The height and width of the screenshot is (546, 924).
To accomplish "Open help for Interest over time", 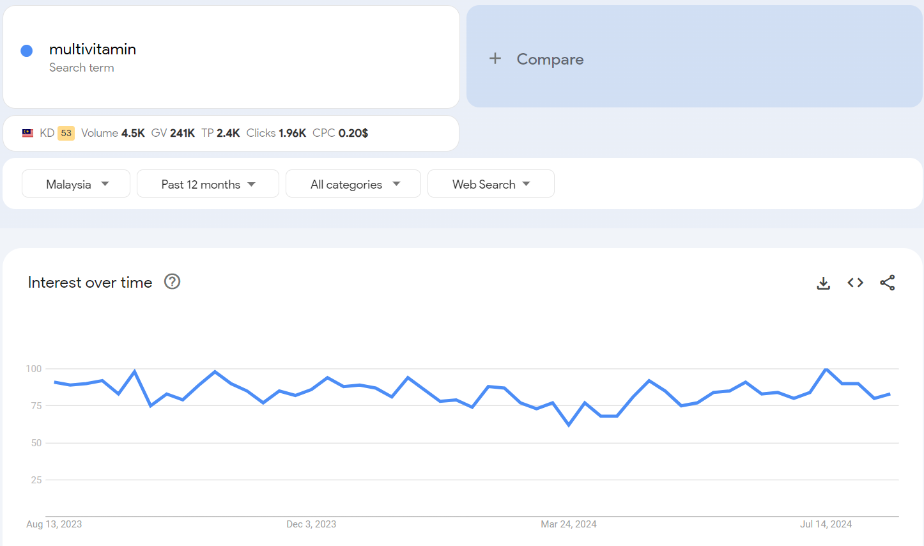I will (172, 282).
